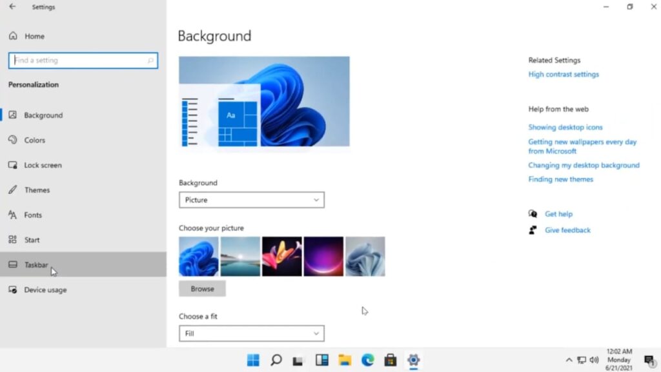Select the lake sunrise wallpaper thumbnail

point(240,257)
